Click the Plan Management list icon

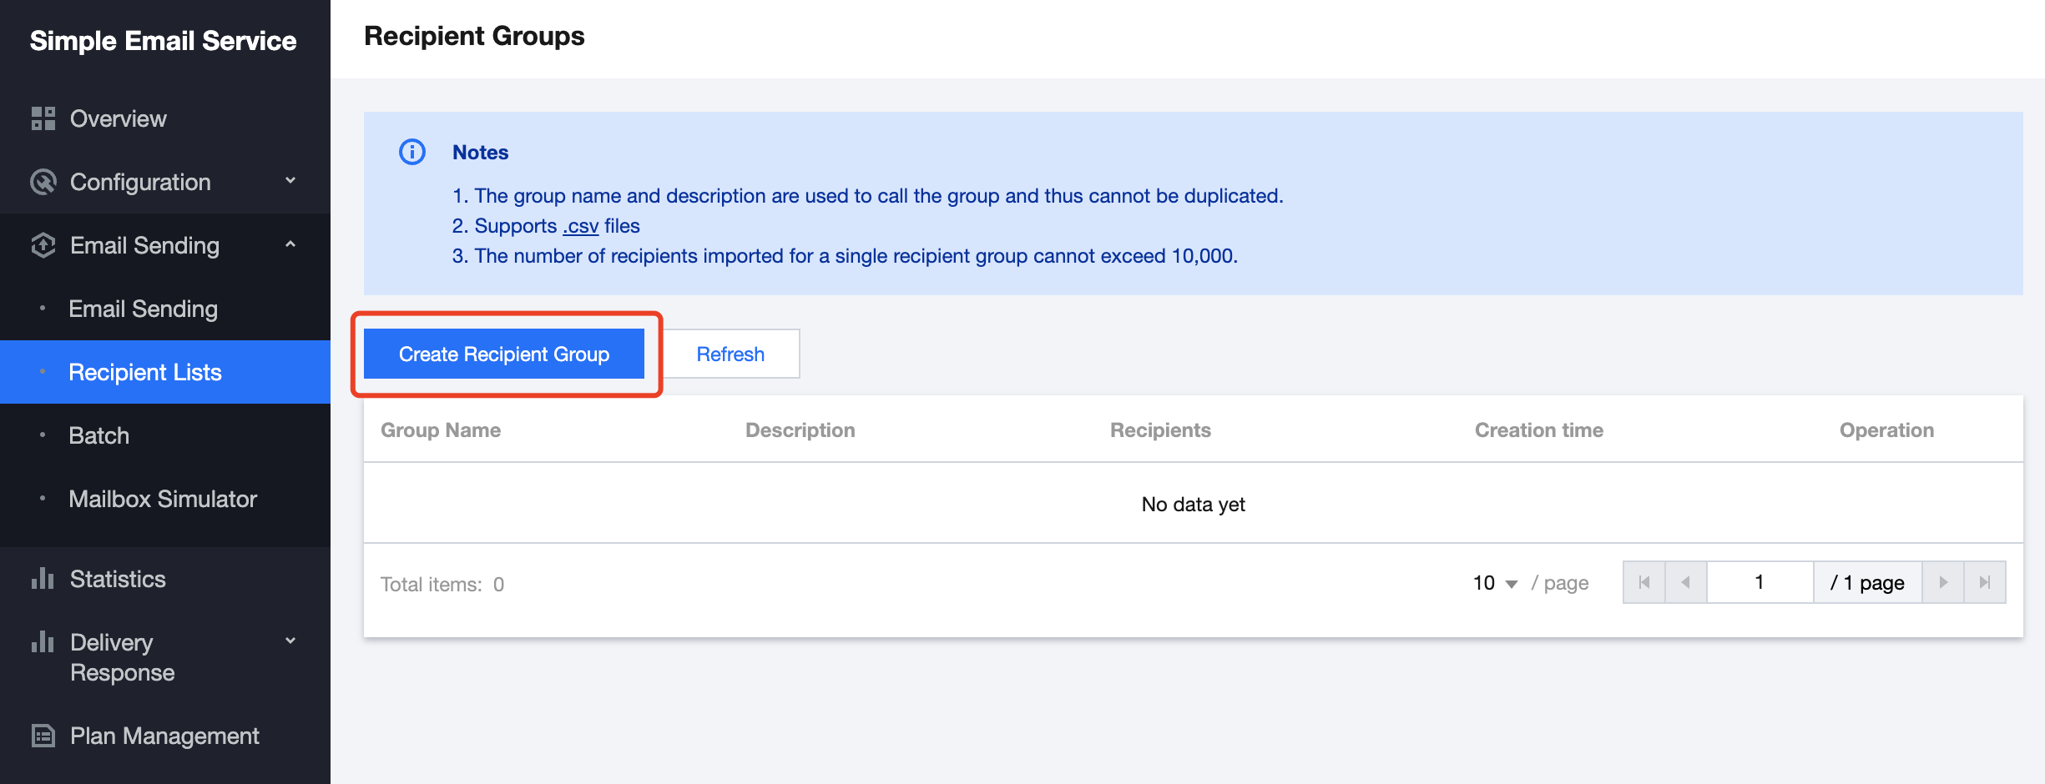coord(43,736)
